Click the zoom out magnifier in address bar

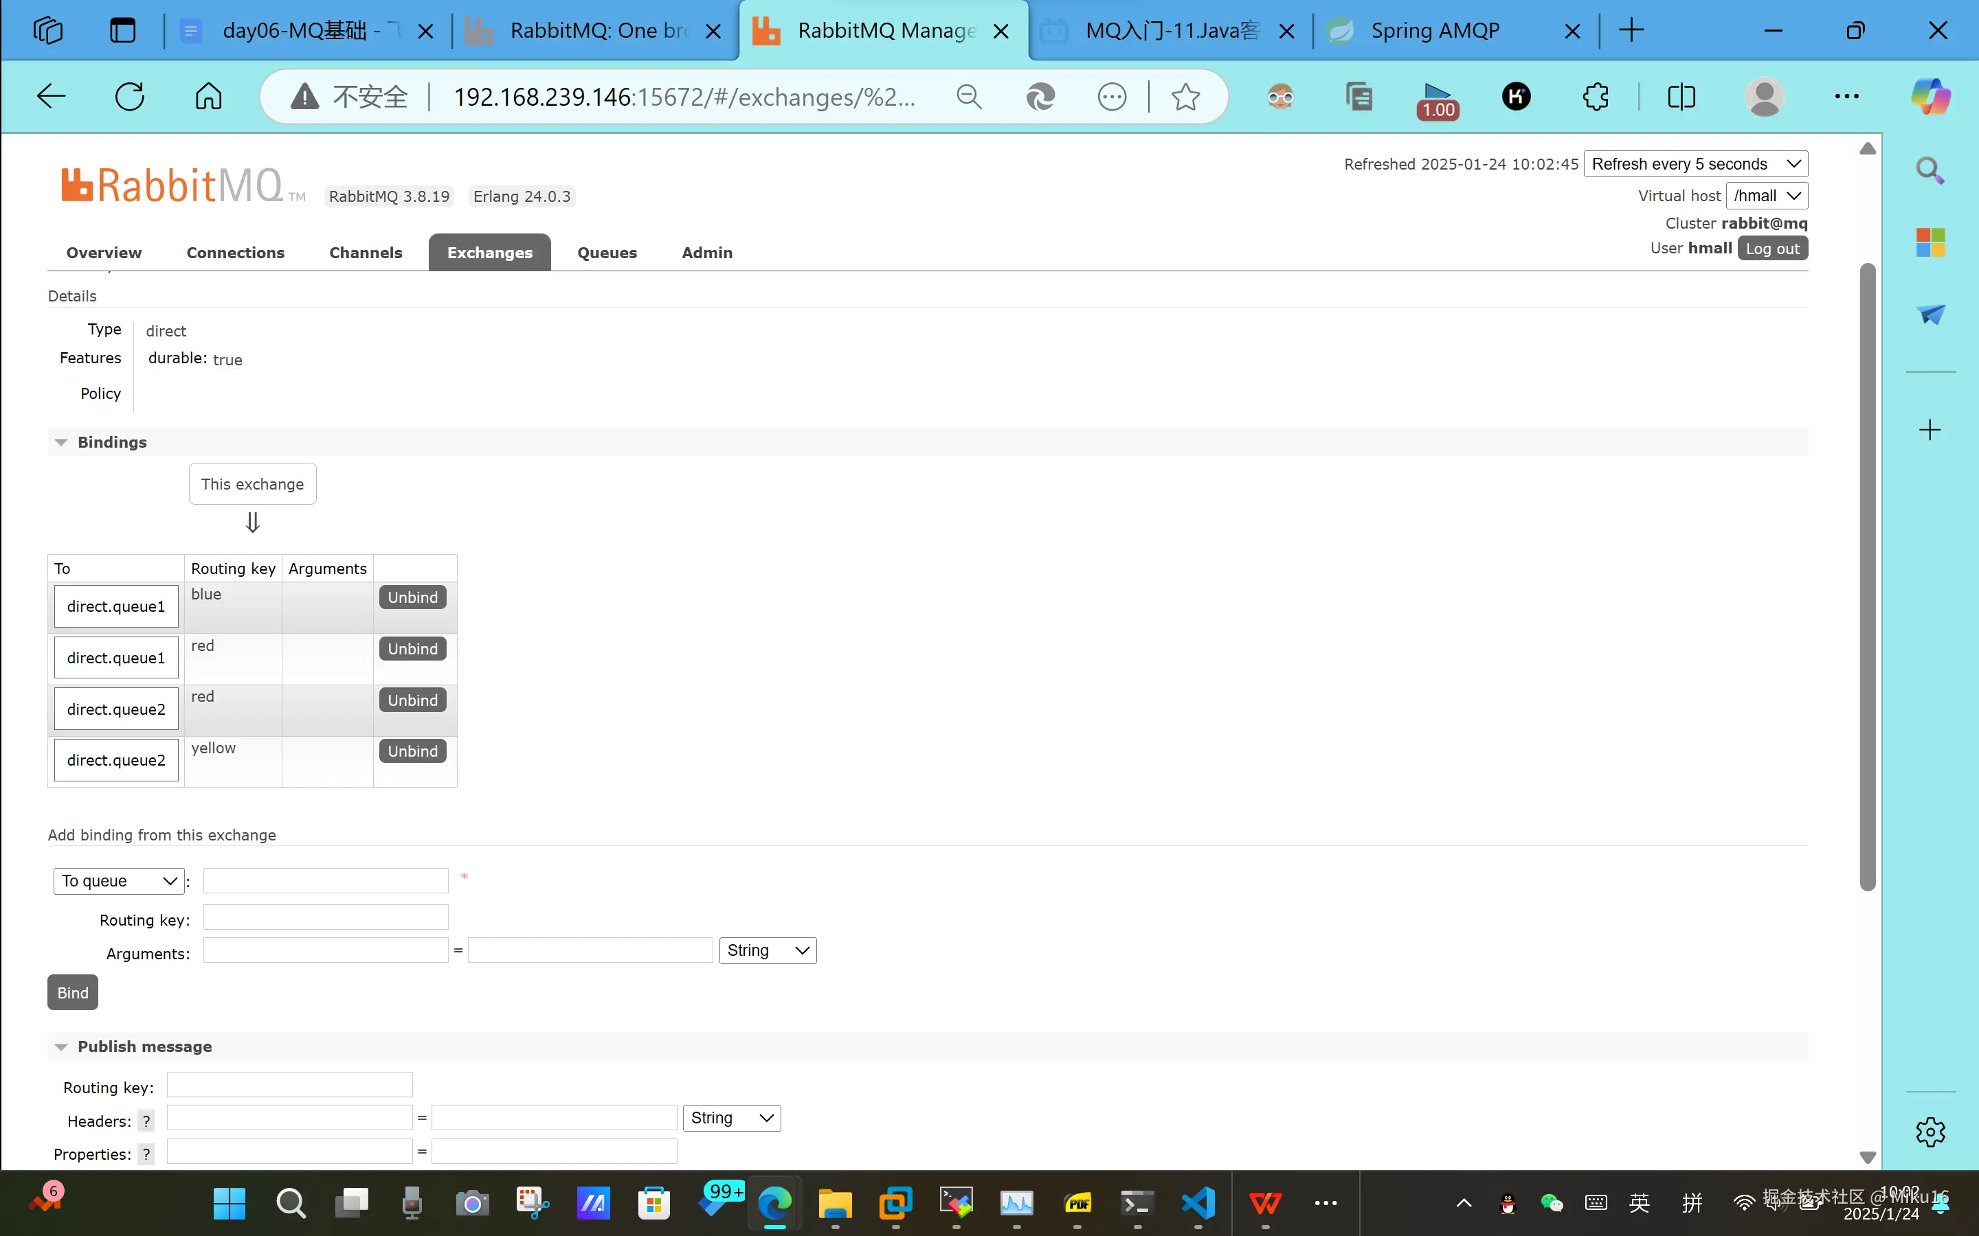tap(969, 96)
